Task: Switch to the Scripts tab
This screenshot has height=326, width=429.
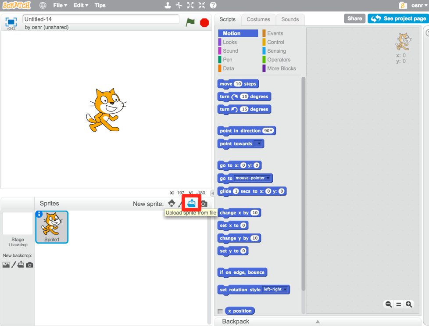Action: (227, 19)
